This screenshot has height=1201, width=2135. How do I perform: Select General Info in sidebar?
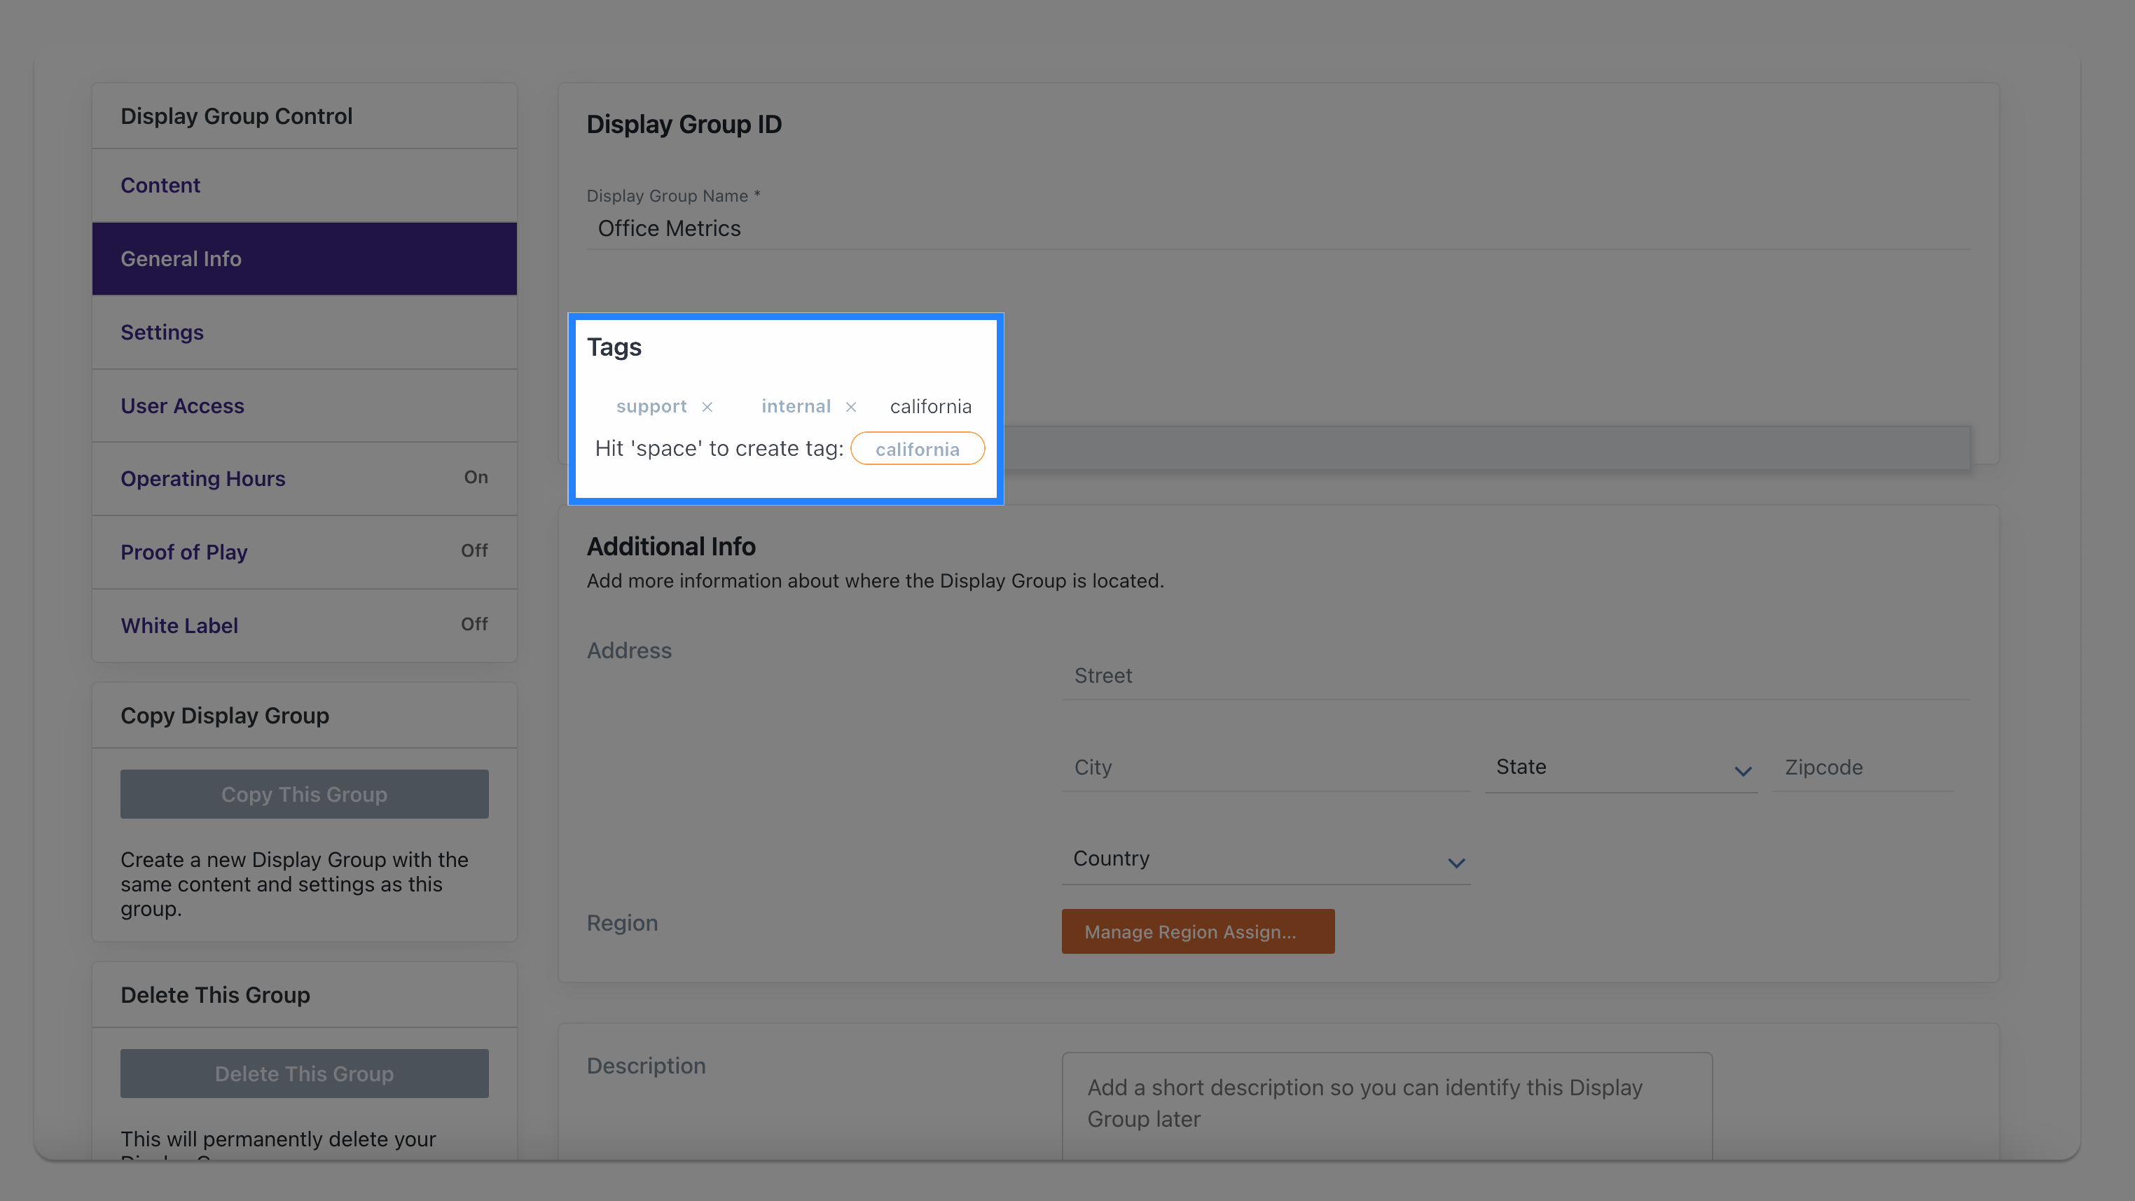coord(304,258)
